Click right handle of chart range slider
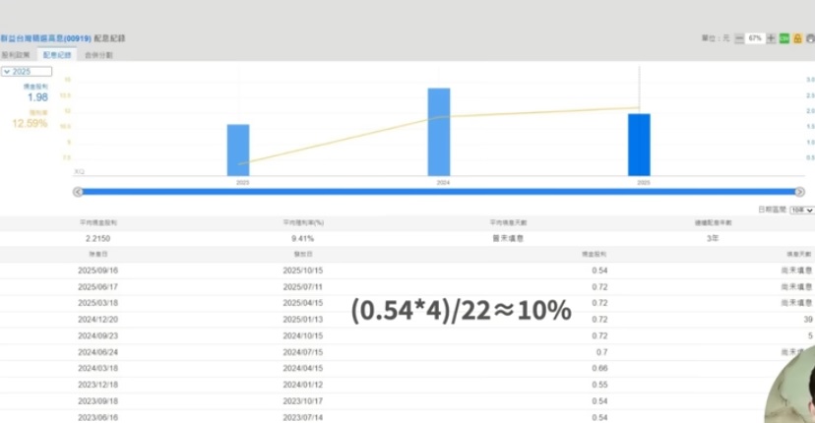The width and height of the screenshot is (815, 423). (x=799, y=192)
